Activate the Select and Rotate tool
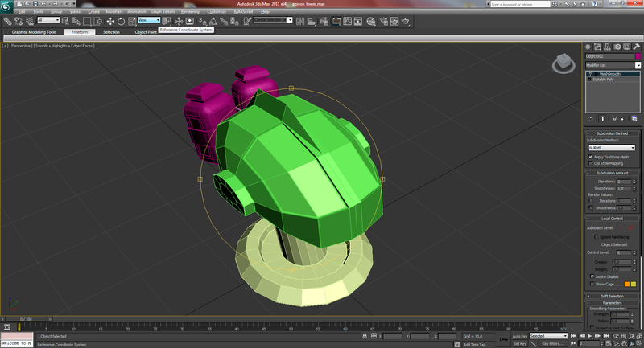The image size is (644, 348). coord(122,22)
